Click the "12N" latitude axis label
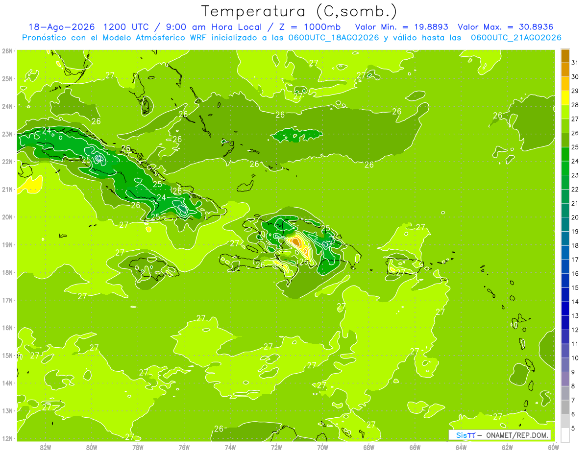 click(x=7, y=438)
